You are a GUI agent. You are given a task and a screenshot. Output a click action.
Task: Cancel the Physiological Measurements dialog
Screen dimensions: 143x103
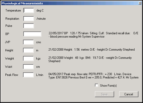[x=129, y=94]
